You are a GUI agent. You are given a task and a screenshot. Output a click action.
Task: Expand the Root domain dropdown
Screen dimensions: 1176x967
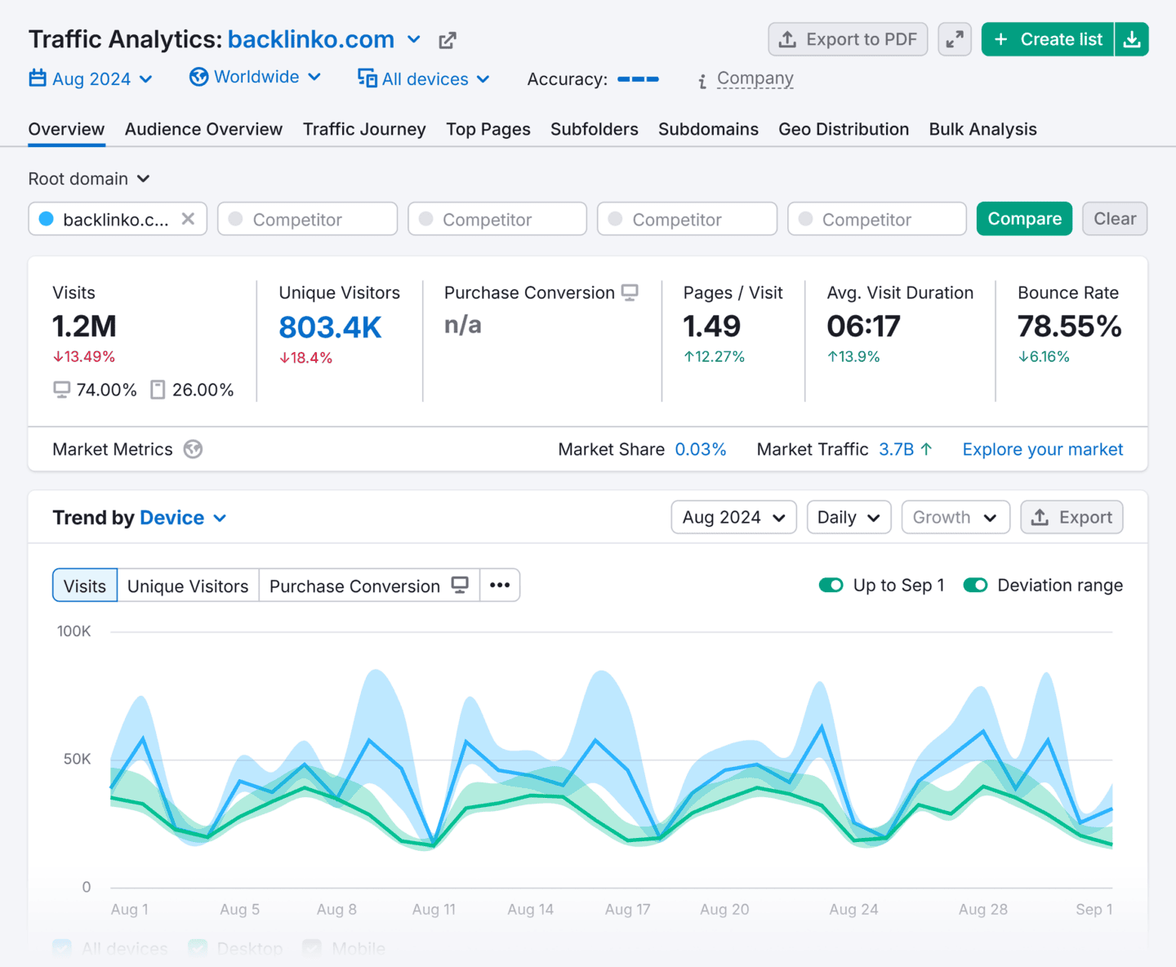[89, 179]
